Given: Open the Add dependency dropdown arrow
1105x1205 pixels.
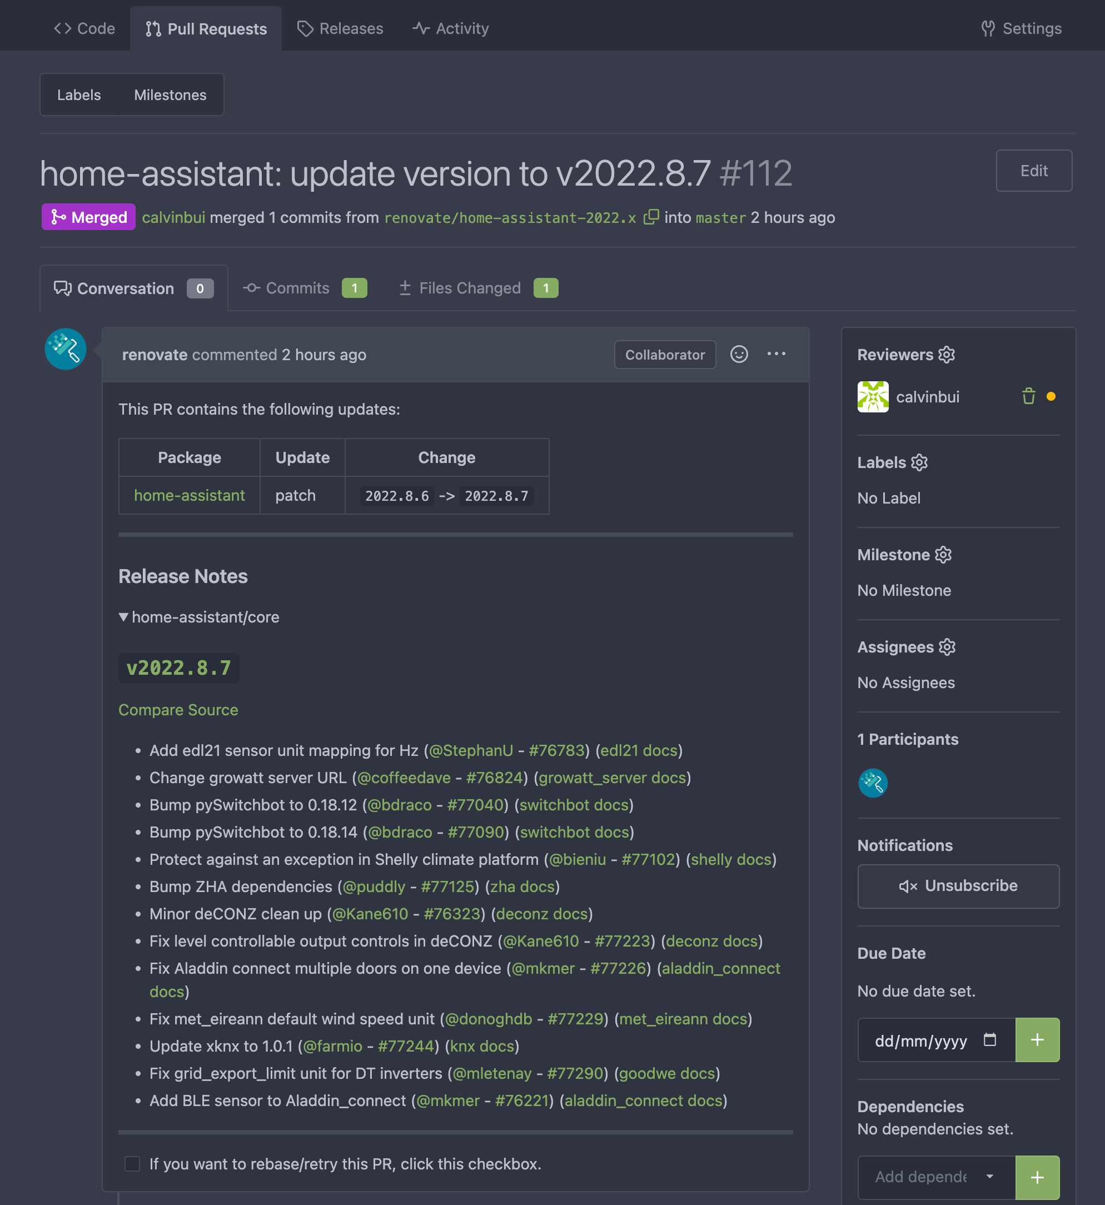Looking at the screenshot, I should [x=989, y=1176].
